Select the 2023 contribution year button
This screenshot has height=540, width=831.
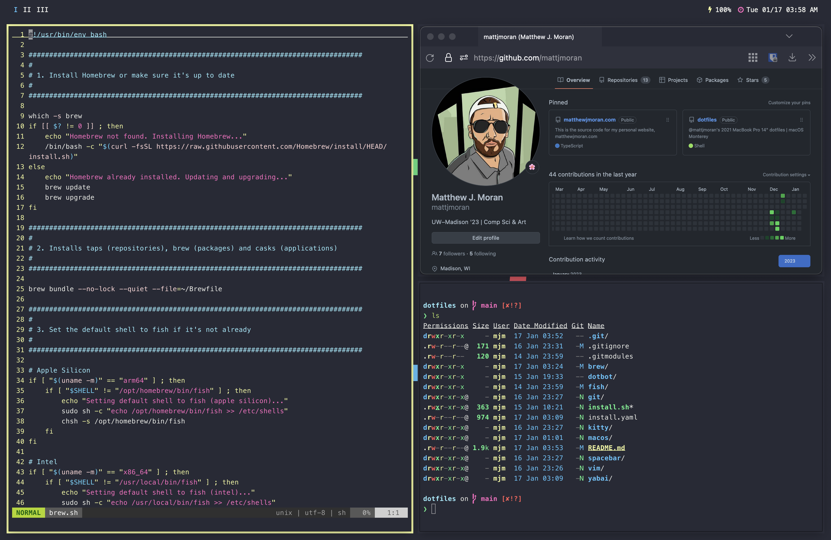(x=794, y=261)
